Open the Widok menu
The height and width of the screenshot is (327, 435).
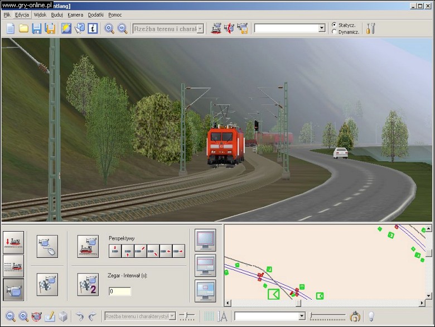point(40,15)
